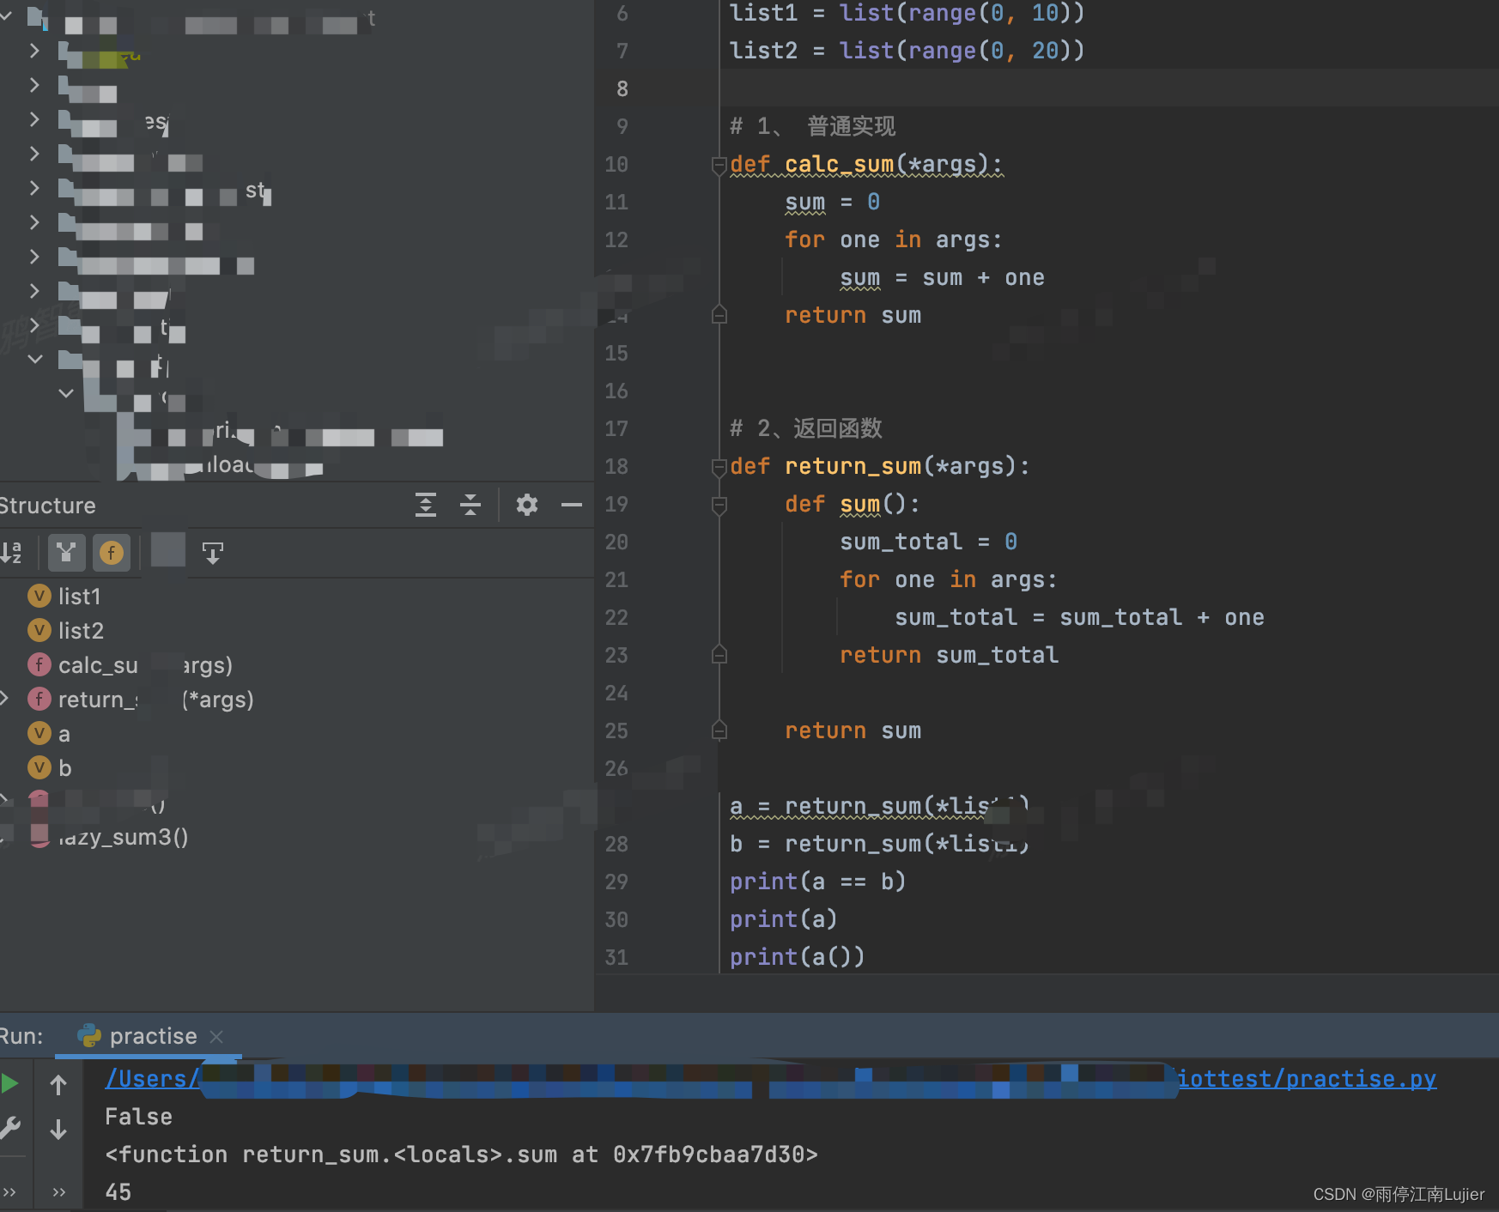Expand all items in Structure panel

coord(426,505)
